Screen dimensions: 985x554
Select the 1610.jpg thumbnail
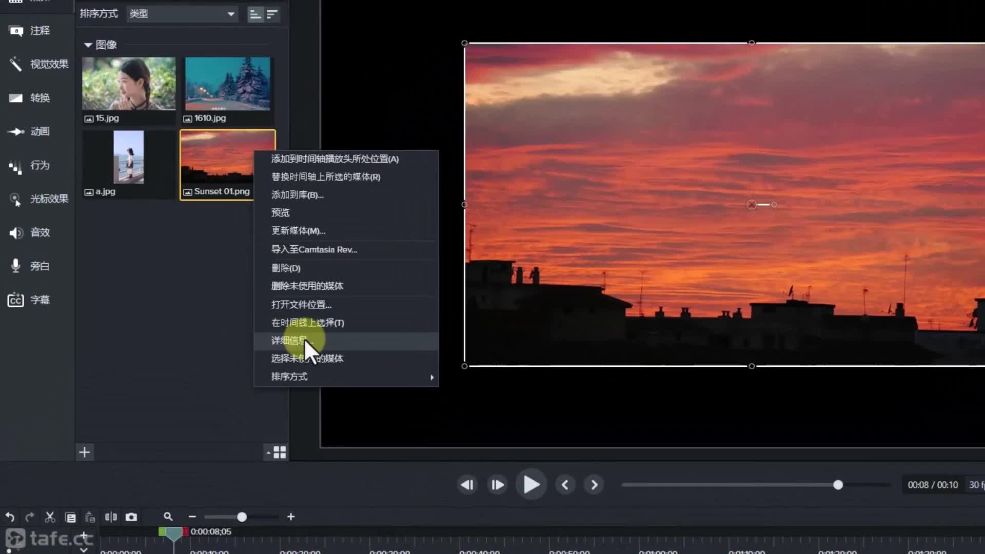pyautogui.click(x=227, y=84)
